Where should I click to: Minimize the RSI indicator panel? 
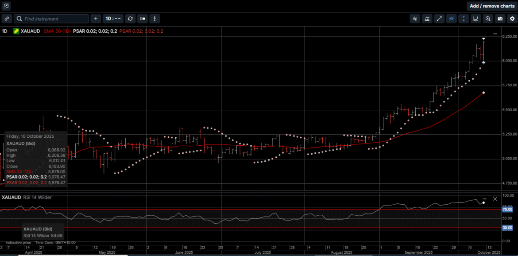(484, 199)
